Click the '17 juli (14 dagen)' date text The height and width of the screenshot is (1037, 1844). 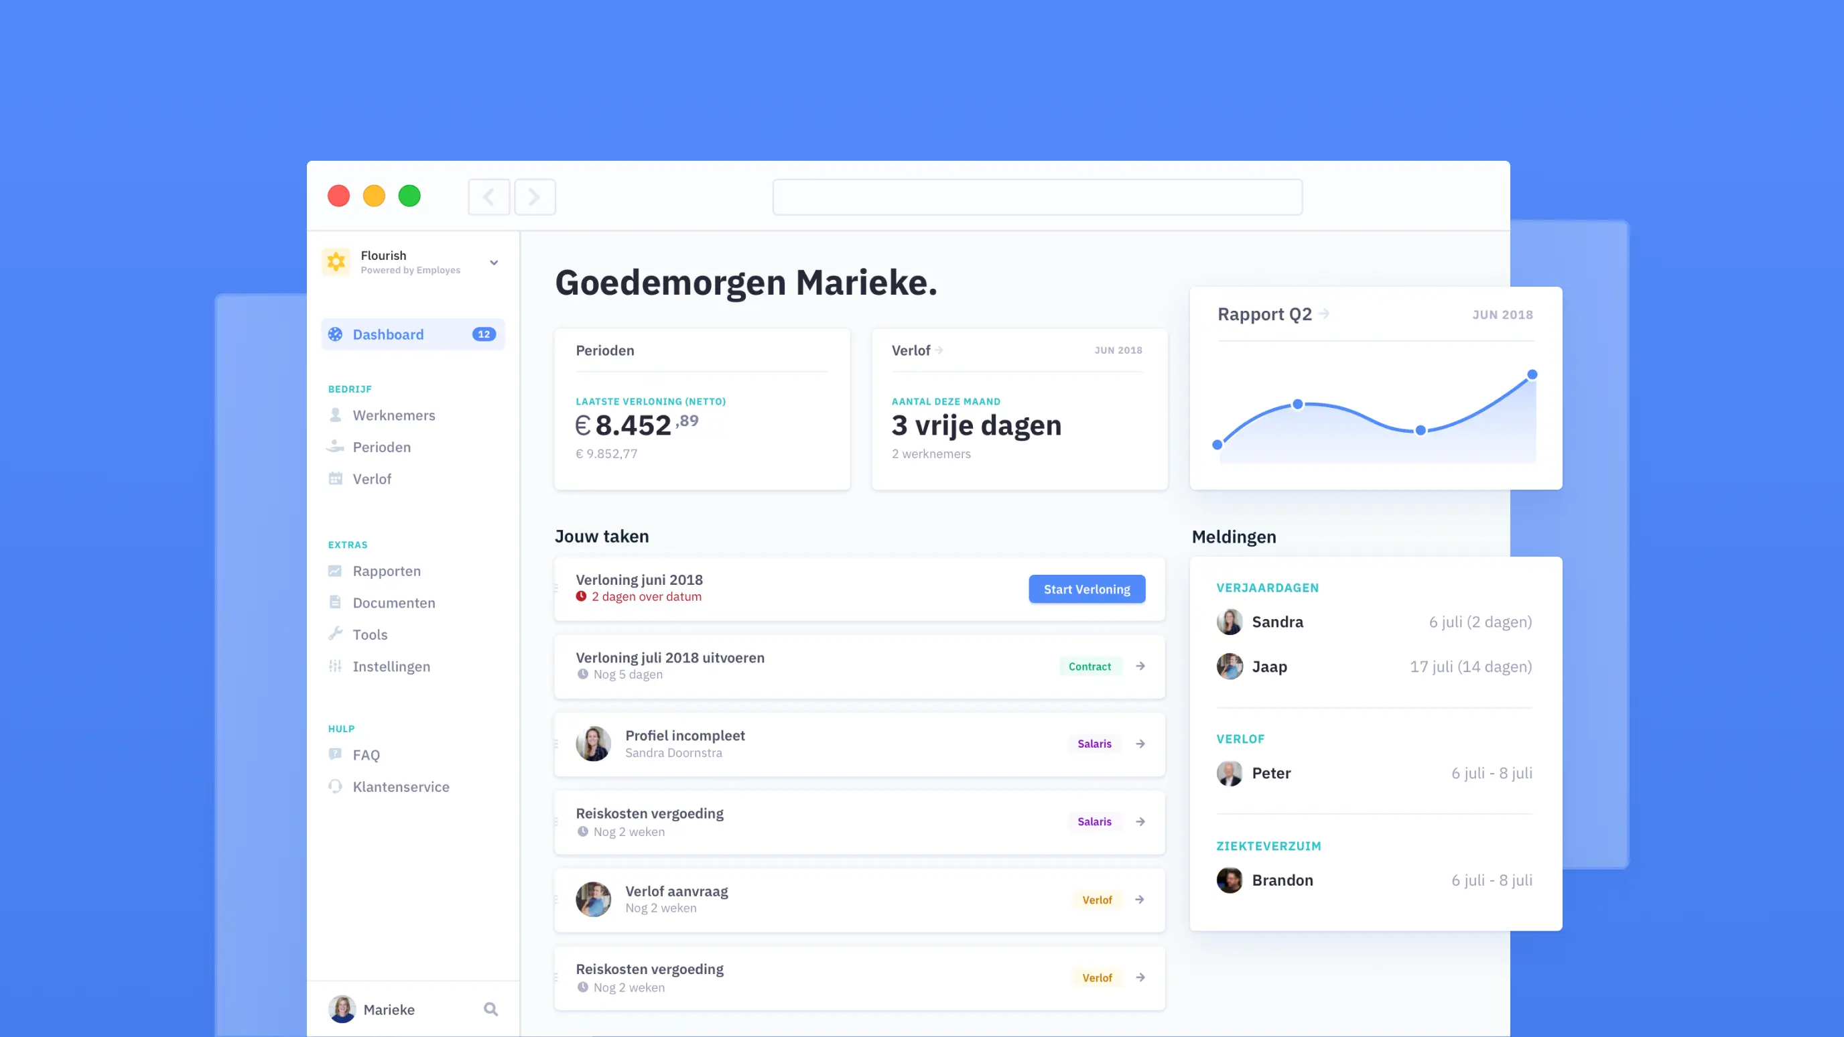coord(1470,667)
